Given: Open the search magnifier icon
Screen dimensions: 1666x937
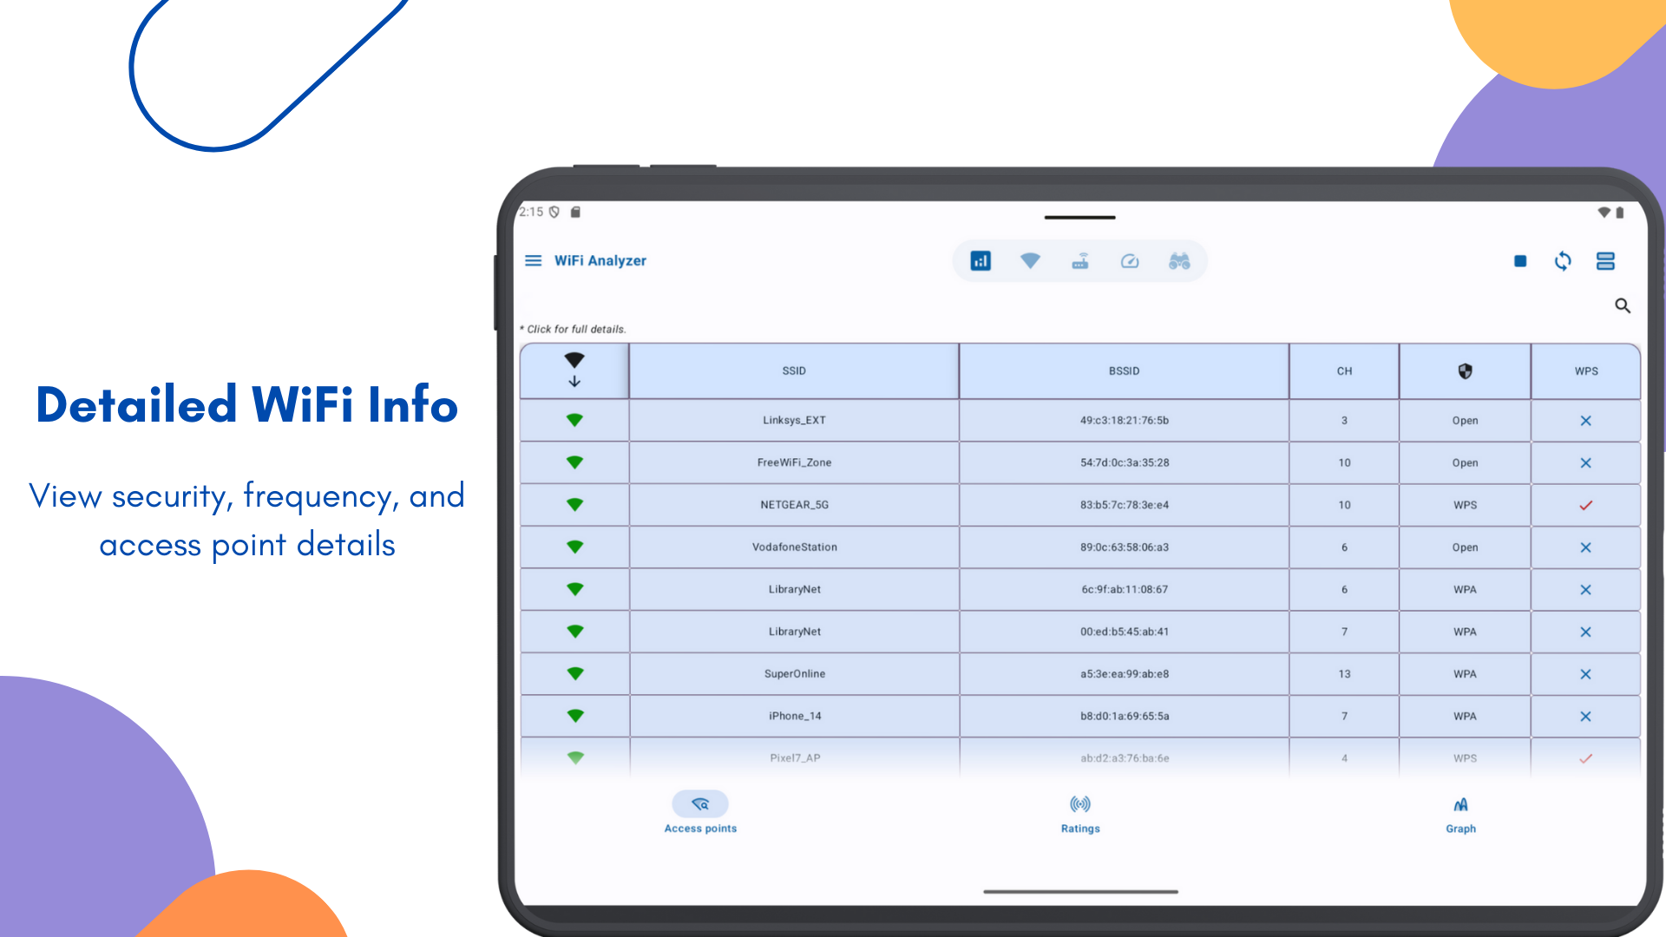Looking at the screenshot, I should (x=1622, y=305).
